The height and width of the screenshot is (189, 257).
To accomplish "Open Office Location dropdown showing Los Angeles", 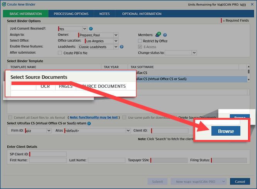I will (x=116, y=41).
